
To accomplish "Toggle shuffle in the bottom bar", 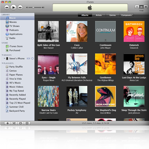I will click(x=14, y=123).
